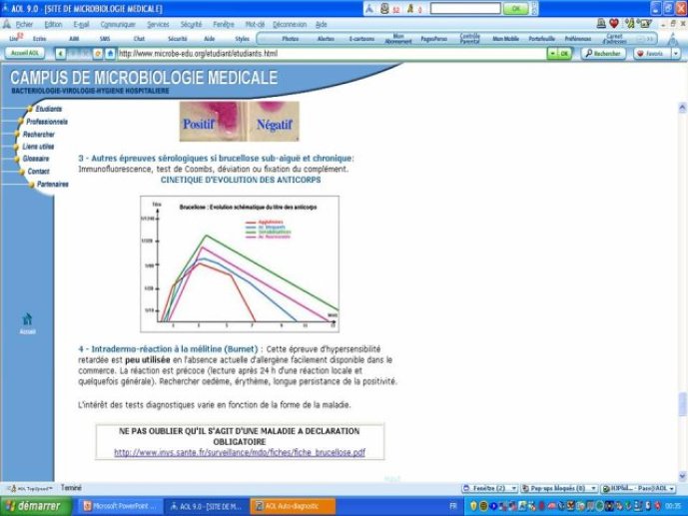Image resolution: width=688 pixels, height=516 pixels.
Task: Open AIM from the AOL toolbar
Action: point(74,39)
